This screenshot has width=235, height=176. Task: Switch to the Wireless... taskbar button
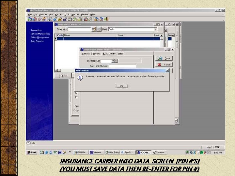pyautogui.click(x=97, y=153)
